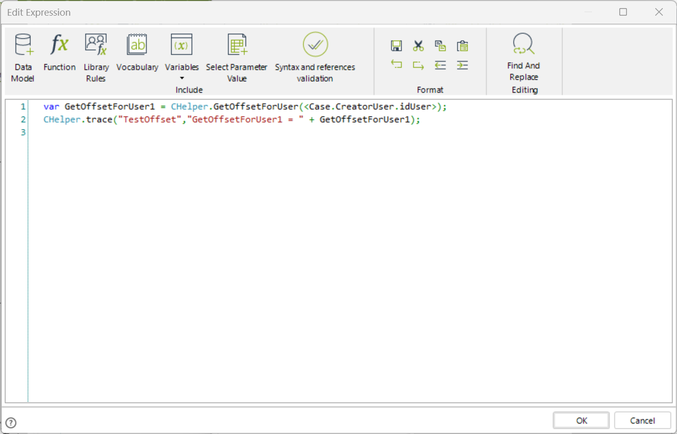The height and width of the screenshot is (434, 677).
Task: Decrease indent of the code
Action: tap(440, 65)
